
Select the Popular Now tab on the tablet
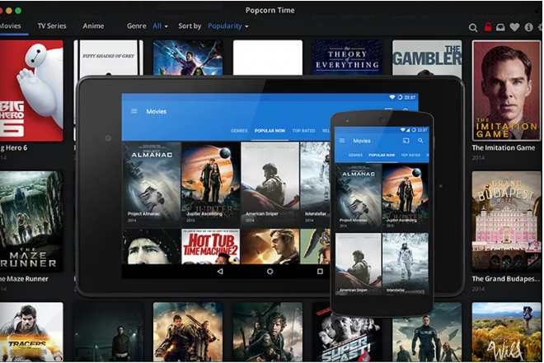click(270, 131)
